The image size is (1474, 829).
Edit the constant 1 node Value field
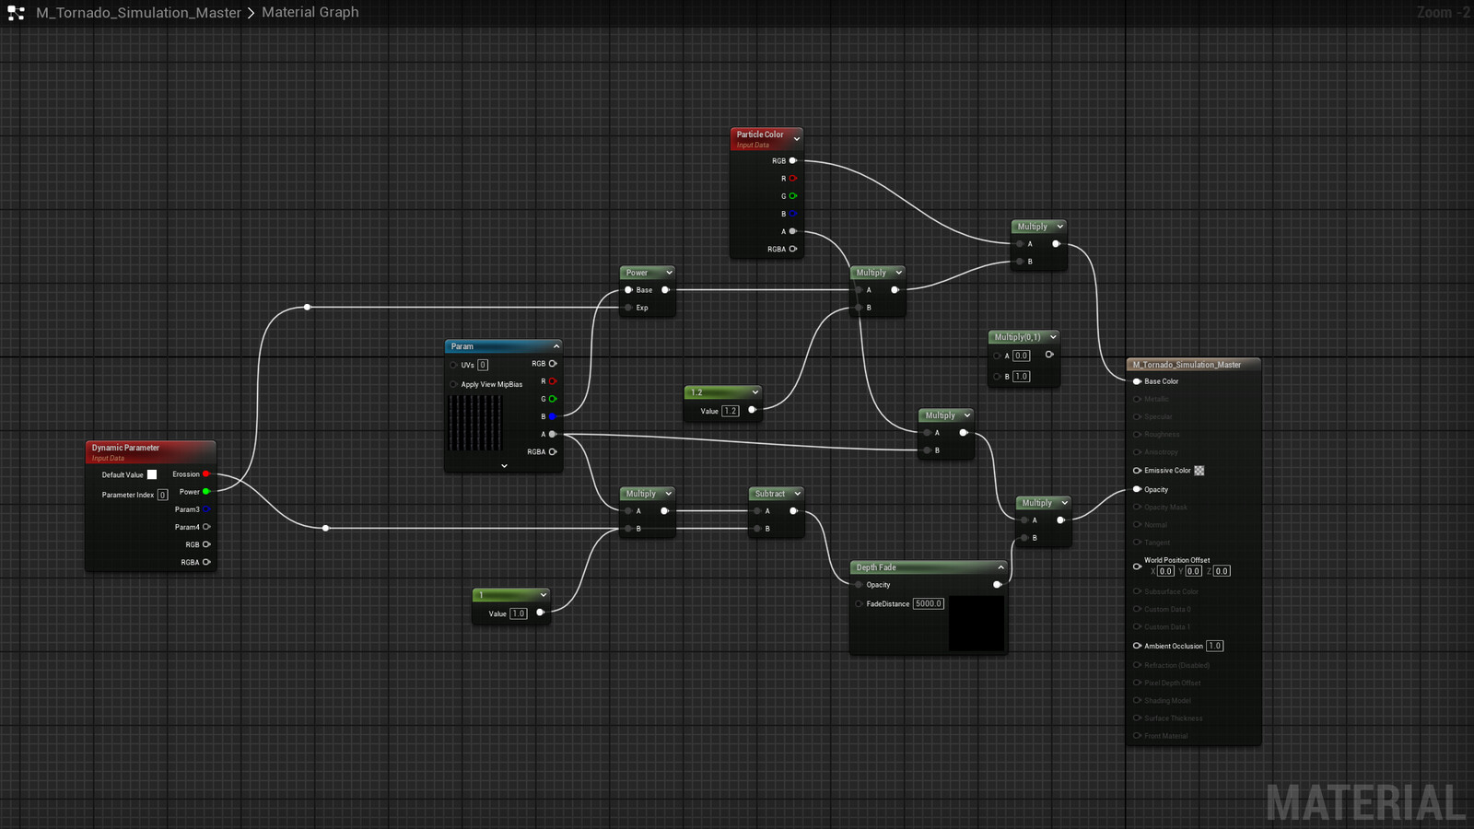pyautogui.click(x=519, y=613)
